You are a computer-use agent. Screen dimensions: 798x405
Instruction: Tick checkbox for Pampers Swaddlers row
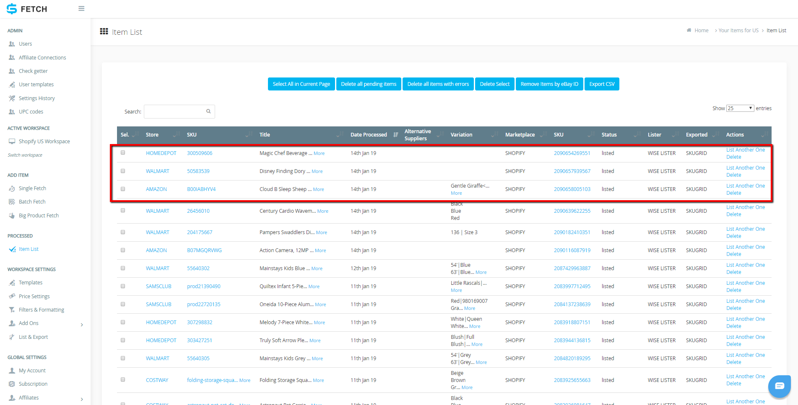coord(123,232)
